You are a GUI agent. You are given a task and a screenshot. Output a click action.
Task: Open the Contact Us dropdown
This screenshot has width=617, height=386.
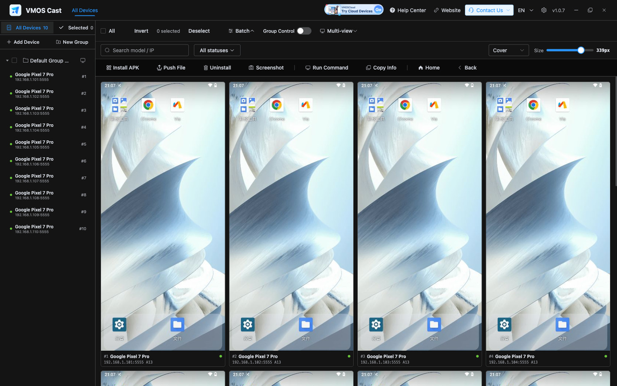489,10
